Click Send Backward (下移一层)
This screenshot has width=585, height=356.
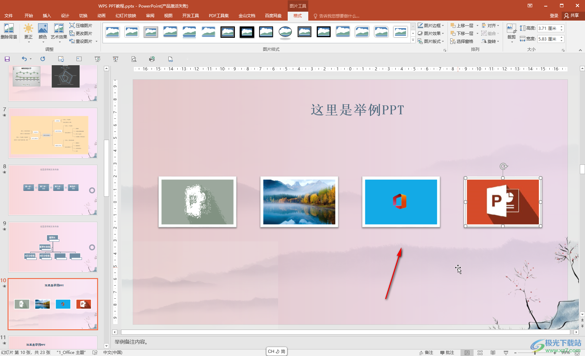462,33
